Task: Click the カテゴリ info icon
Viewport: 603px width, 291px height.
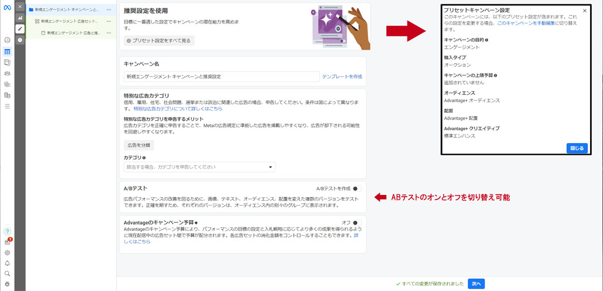Action: pyautogui.click(x=144, y=158)
